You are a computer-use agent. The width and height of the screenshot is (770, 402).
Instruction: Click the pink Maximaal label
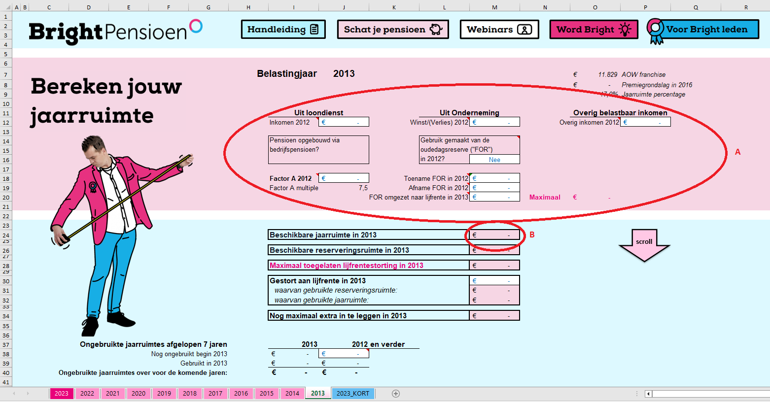545,197
